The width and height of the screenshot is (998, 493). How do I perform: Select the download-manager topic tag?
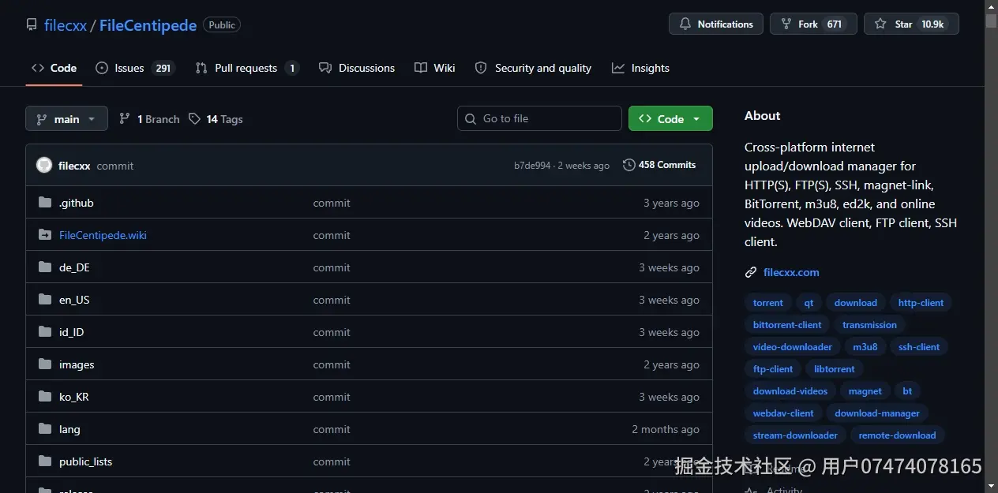coord(877,413)
